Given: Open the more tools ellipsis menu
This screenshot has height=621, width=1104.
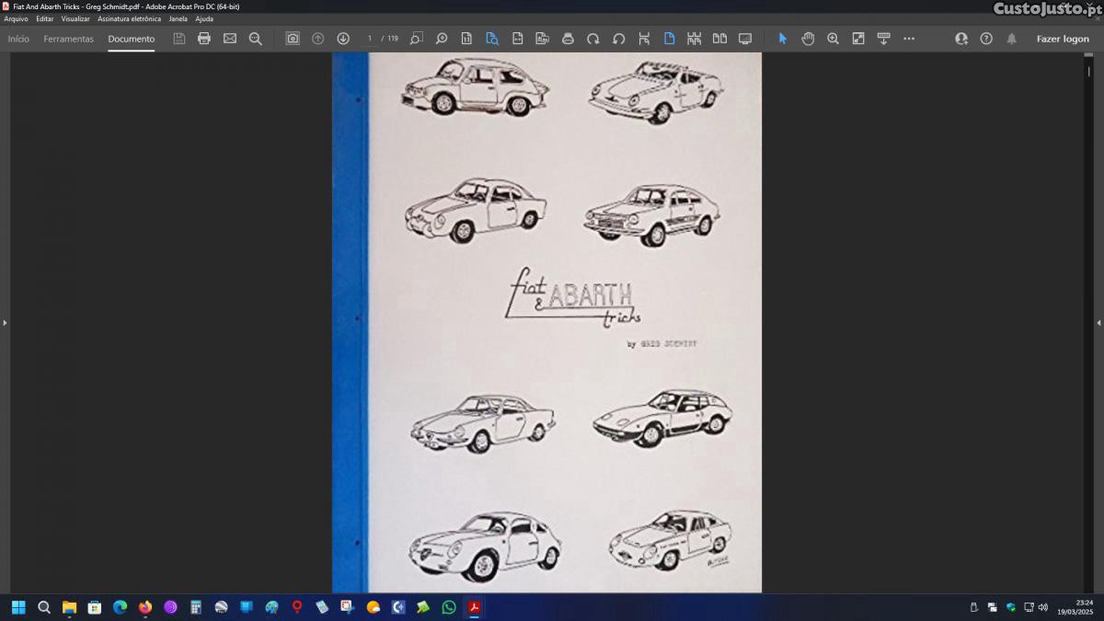Looking at the screenshot, I should click(x=909, y=39).
